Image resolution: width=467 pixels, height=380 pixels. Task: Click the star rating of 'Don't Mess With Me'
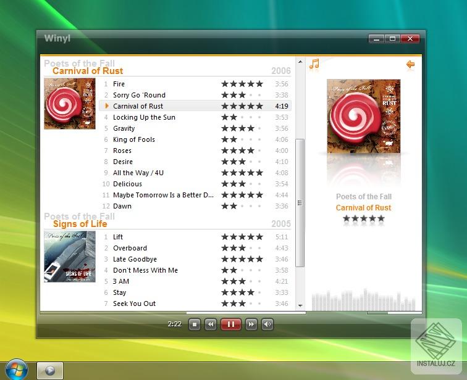point(242,270)
